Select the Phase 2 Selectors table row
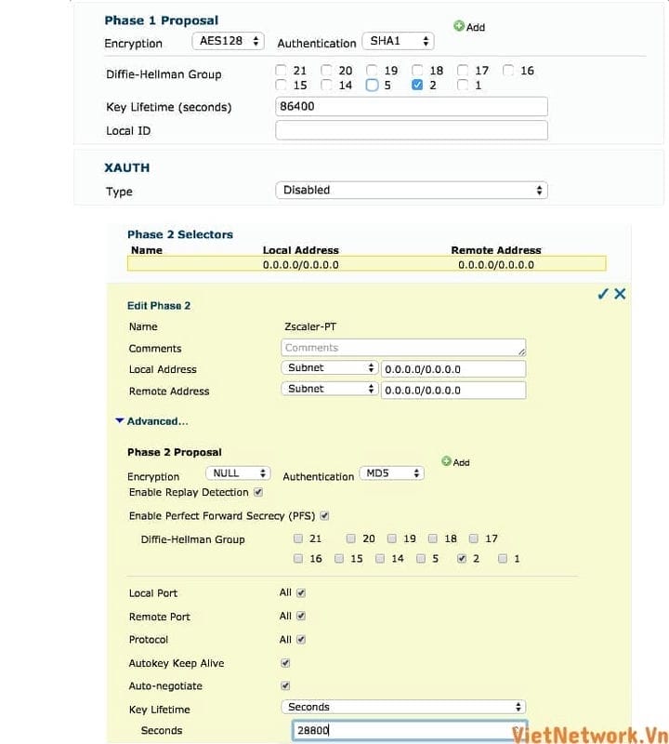 [366, 264]
